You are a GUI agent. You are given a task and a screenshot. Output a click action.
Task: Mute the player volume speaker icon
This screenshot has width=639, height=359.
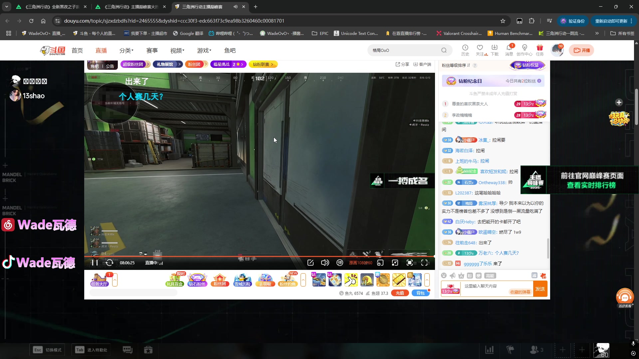(325, 263)
